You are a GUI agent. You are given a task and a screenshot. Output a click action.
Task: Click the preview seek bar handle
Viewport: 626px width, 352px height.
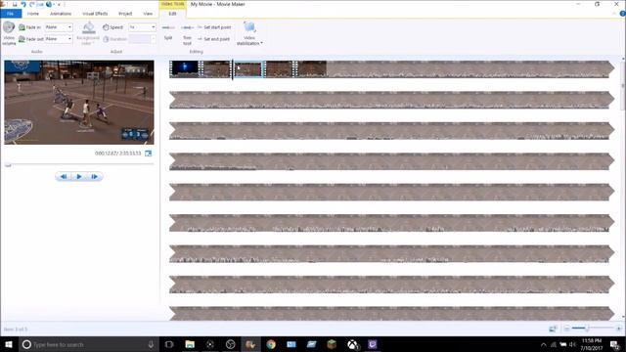point(8,164)
